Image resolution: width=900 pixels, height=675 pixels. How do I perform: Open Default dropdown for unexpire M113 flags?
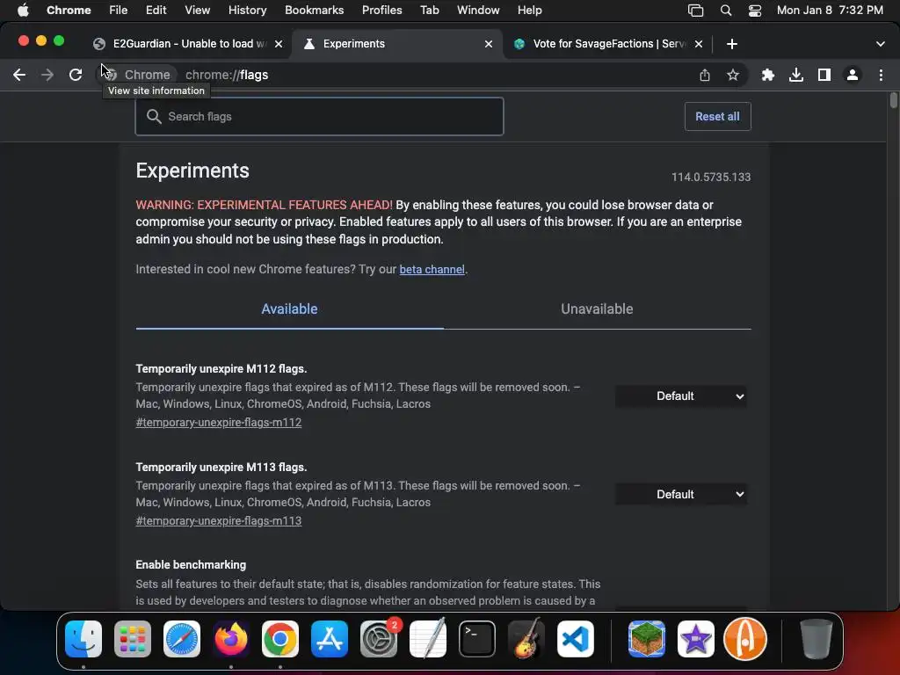(x=681, y=494)
